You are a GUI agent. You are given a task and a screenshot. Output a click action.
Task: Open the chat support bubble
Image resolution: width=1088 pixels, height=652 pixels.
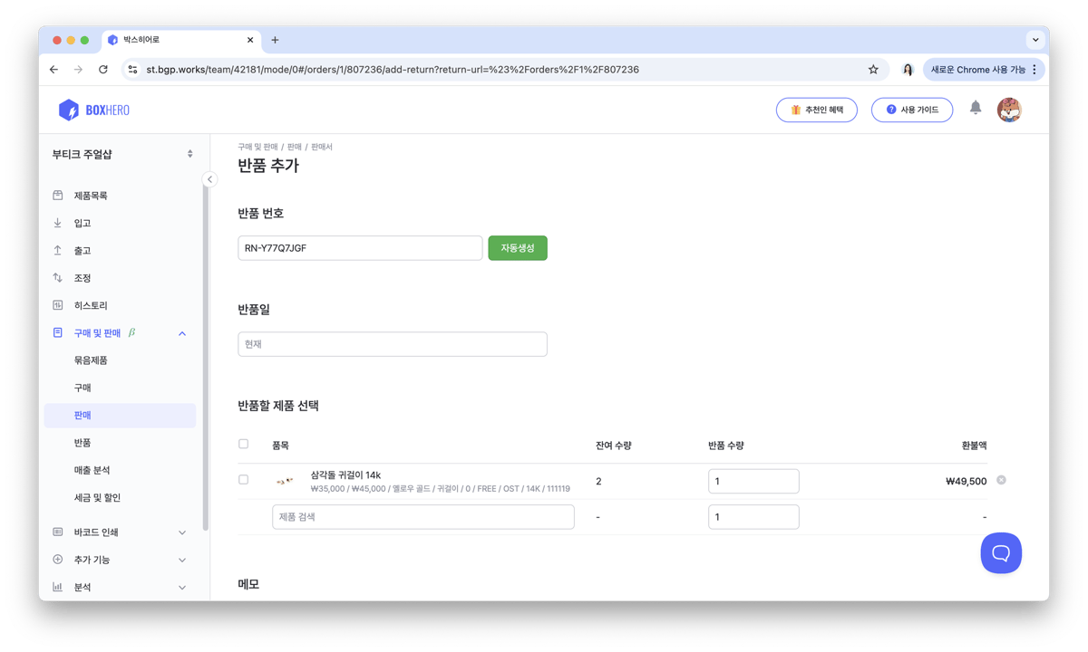[x=1001, y=552]
